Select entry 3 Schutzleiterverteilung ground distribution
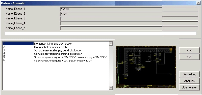Image resolution: width=202 pixels, height=95 pixels. coord(56,50)
